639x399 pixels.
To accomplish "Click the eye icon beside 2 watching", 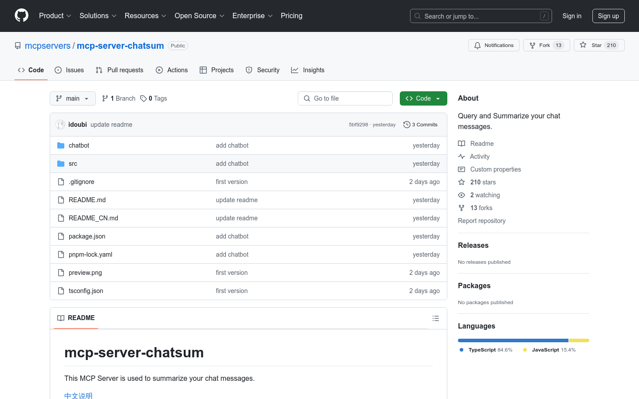I will [461, 195].
